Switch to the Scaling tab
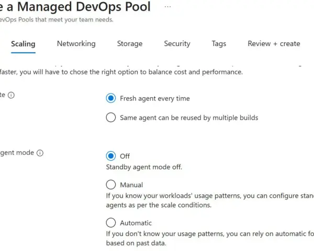 coord(23,44)
